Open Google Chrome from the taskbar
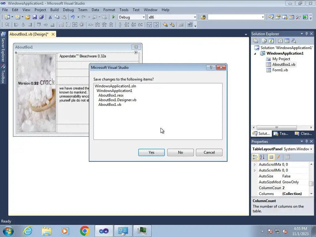Screen dimensions: 316x237 (x=85, y=231)
